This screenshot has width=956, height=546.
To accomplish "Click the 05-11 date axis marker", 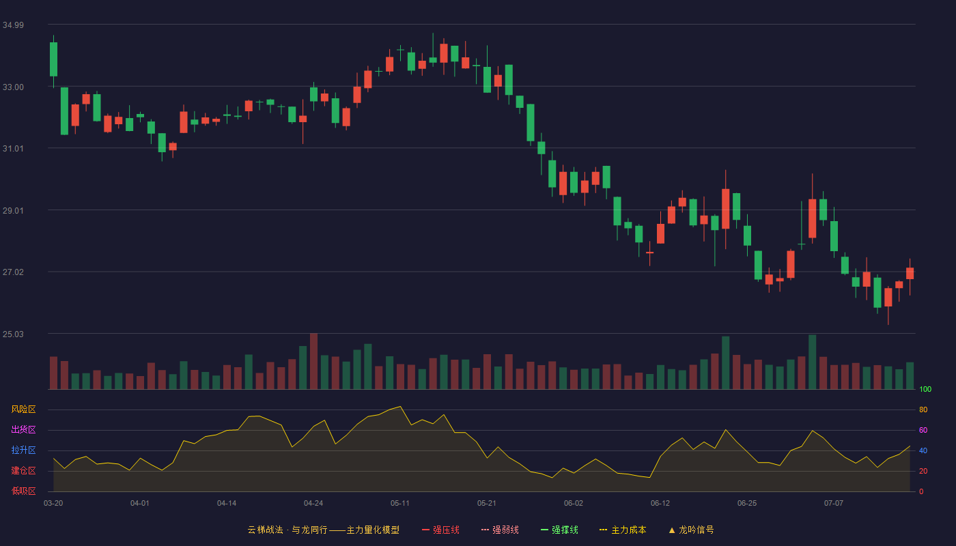I will coord(400,503).
